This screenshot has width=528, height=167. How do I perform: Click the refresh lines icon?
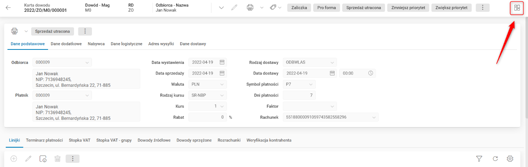(495, 159)
